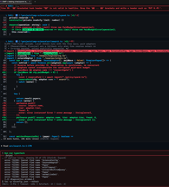Click line 20 'this.reserved++'

point(21,32)
